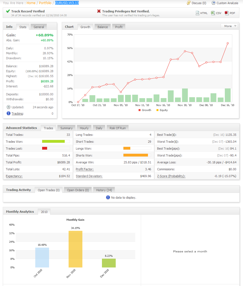
Task: Open the Daily statistics tab
Action: click(99, 128)
